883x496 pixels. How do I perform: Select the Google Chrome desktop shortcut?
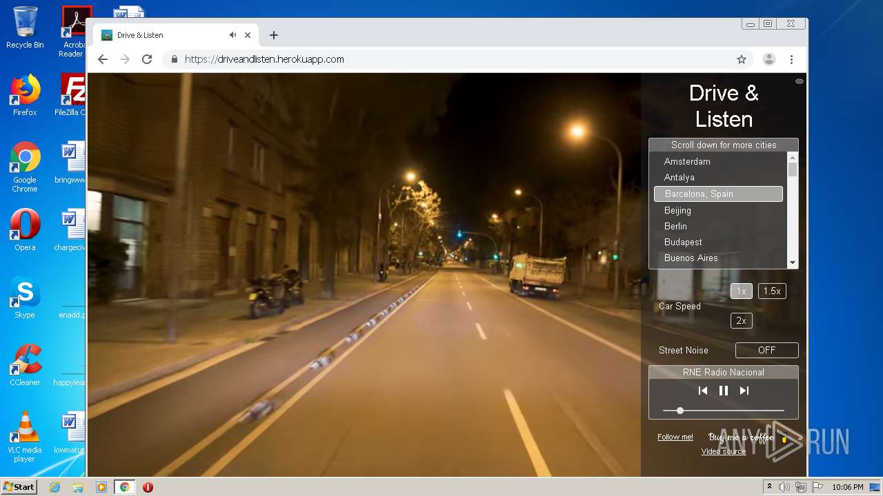click(25, 167)
